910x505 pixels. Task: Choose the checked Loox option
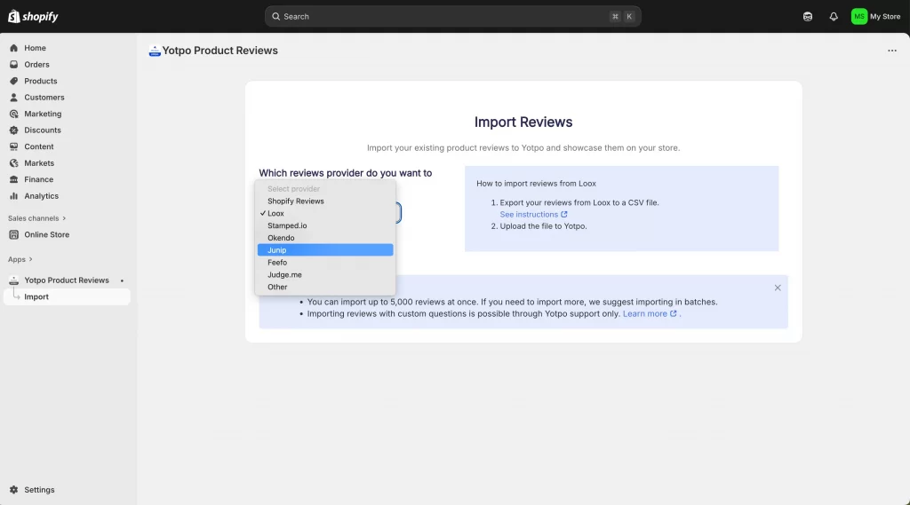[x=325, y=213]
